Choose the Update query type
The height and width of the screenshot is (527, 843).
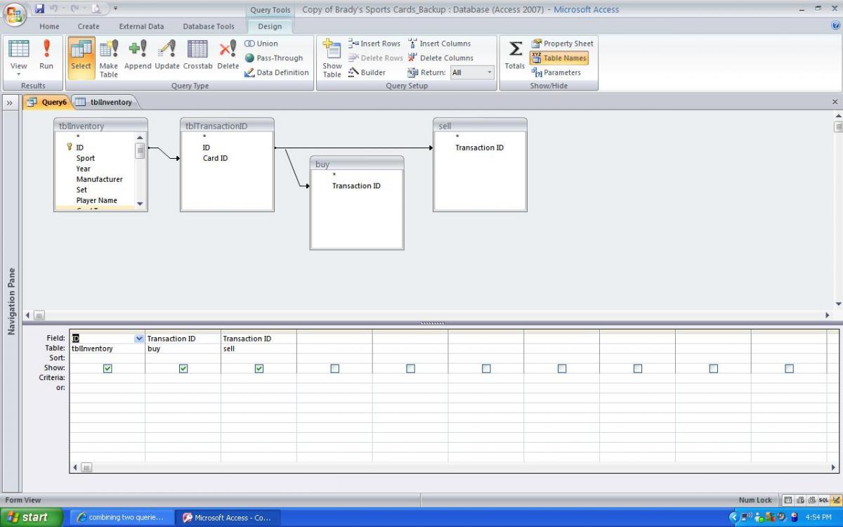(x=167, y=56)
